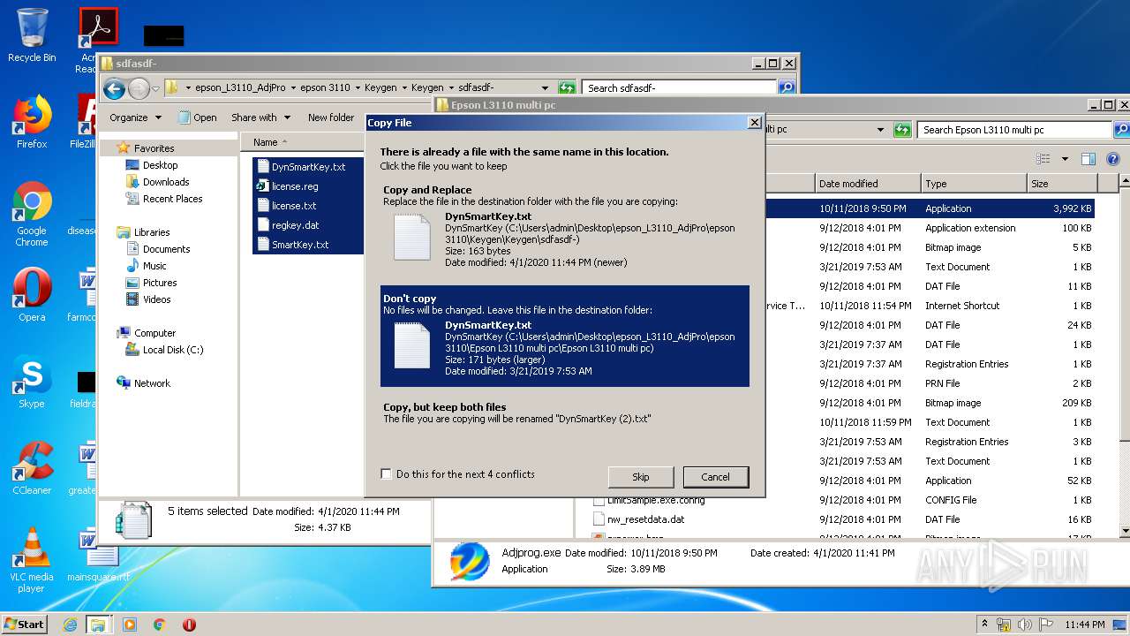Open mainsquare.rtf desktop file
The image size is (1130, 636).
coord(97,556)
